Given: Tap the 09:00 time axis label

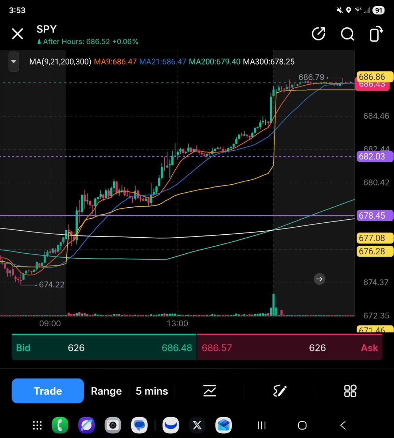Looking at the screenshot, I should [50, 324].
